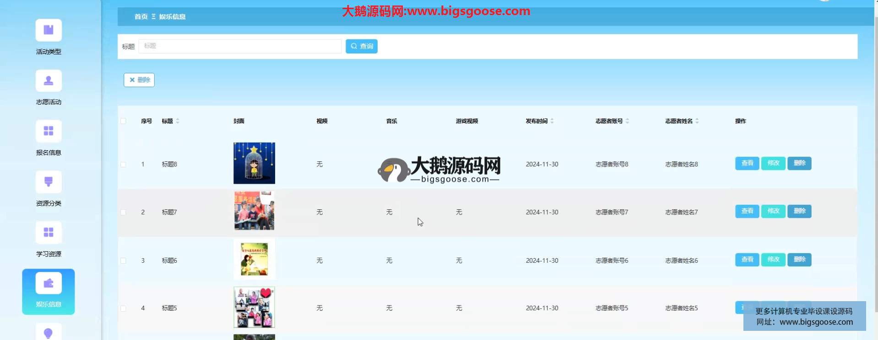Click the batch 删除 button above table
The image size is (878, 340).
[139, 80]
